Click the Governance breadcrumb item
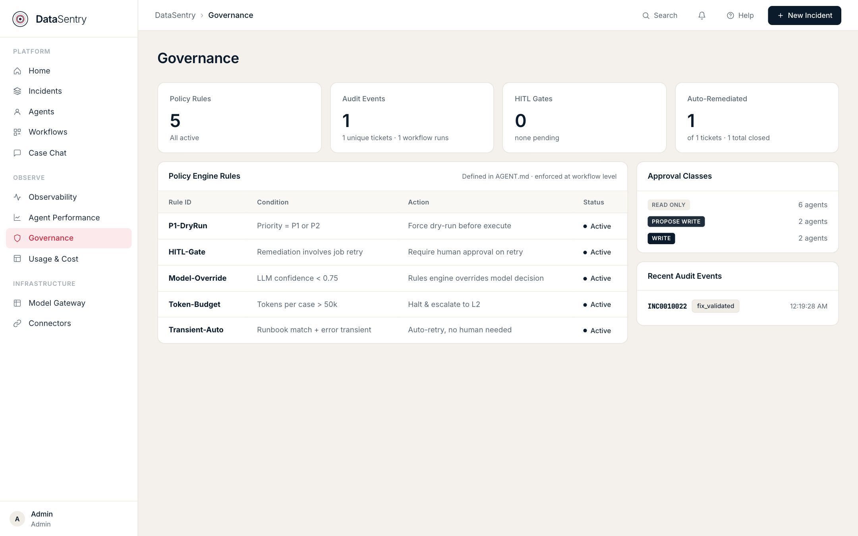The image size is (858, 536). [230, 15]
